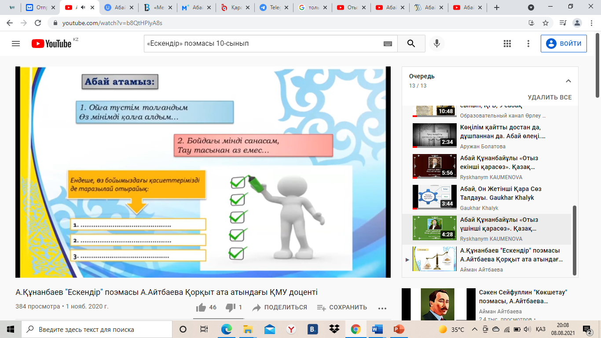Click the magnifier search button

411,44
